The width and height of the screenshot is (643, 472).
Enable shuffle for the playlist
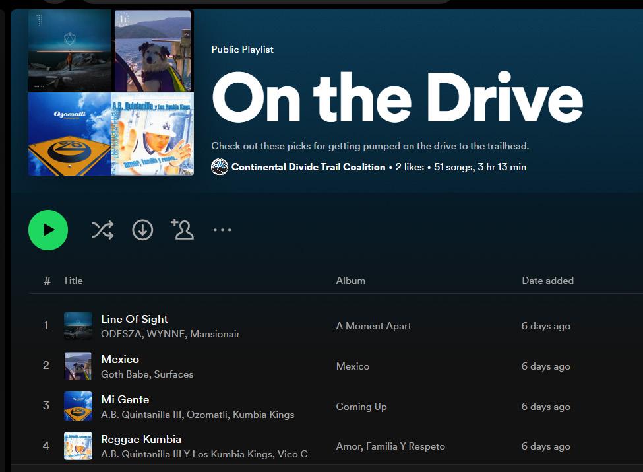click(x=102, y=230)
